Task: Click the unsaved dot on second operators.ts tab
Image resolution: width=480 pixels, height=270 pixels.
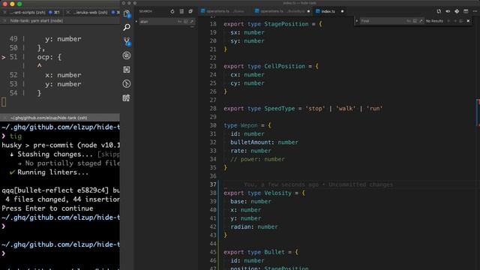Action: (308, 11)
